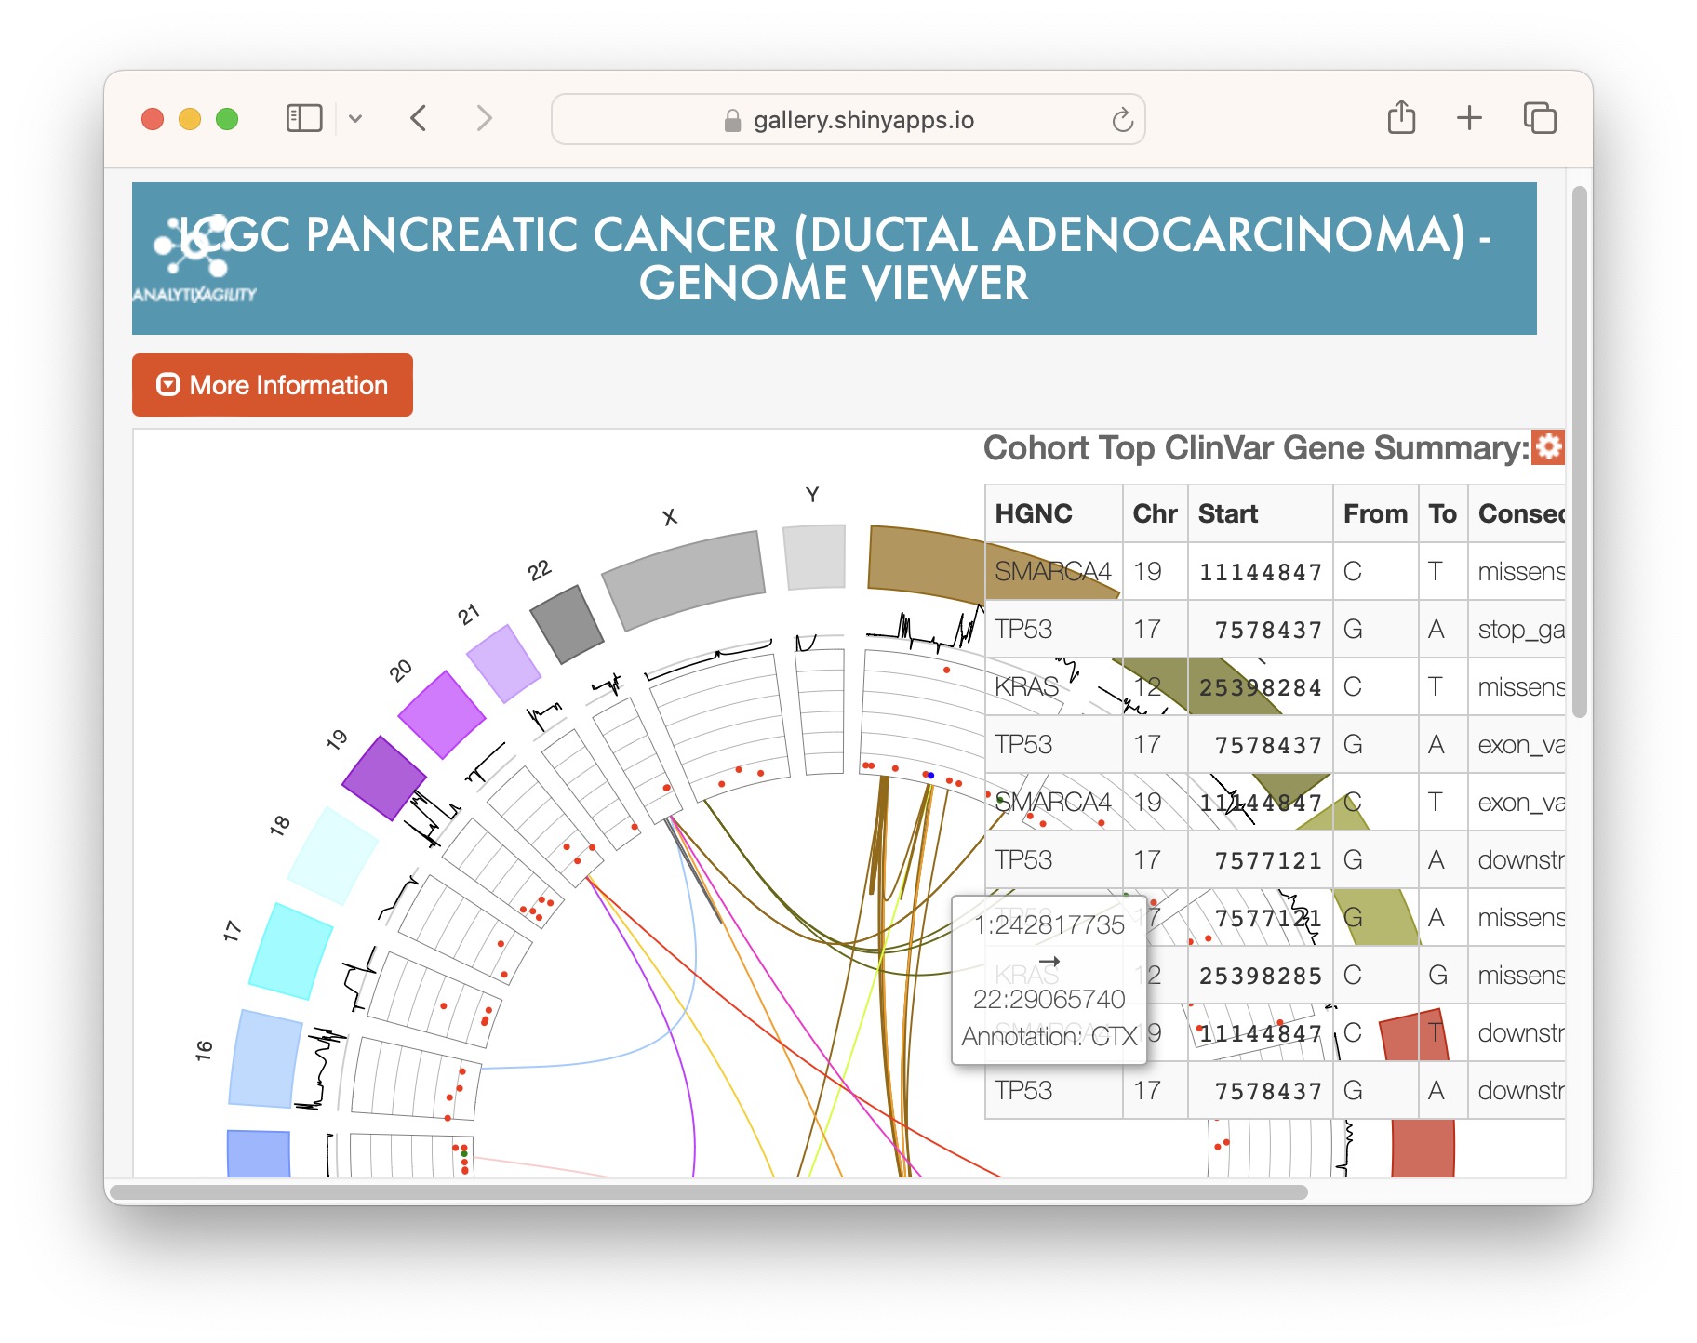The width and height of the screenshot is (1697, 1343).
Task: Click the gallery.shinyapps.io address bar
Action: coord(847,120)
